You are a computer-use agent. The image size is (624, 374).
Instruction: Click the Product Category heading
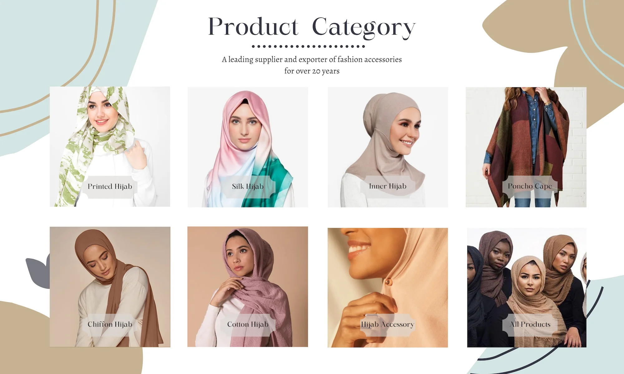click(312, 27)
